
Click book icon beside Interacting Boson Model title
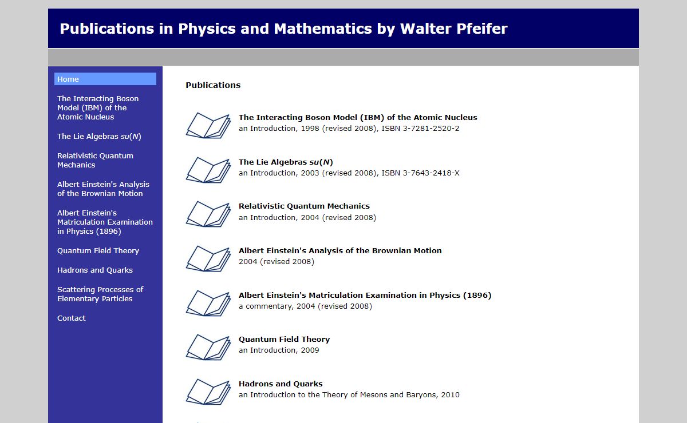[208, 125]
